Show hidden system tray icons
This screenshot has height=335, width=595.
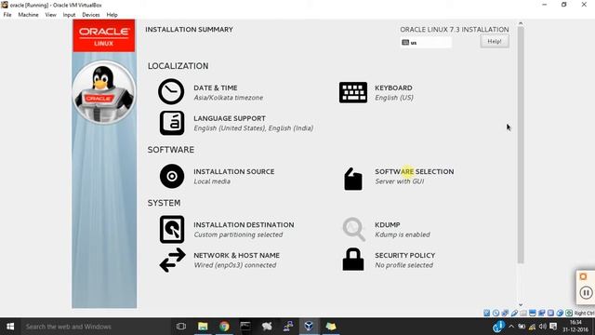(x=511, y=327)
